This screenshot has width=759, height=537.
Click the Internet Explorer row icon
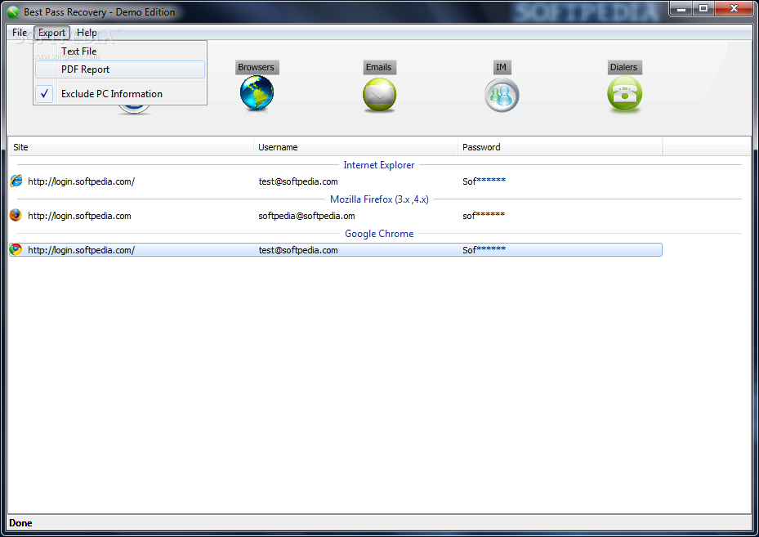[16, 181]
